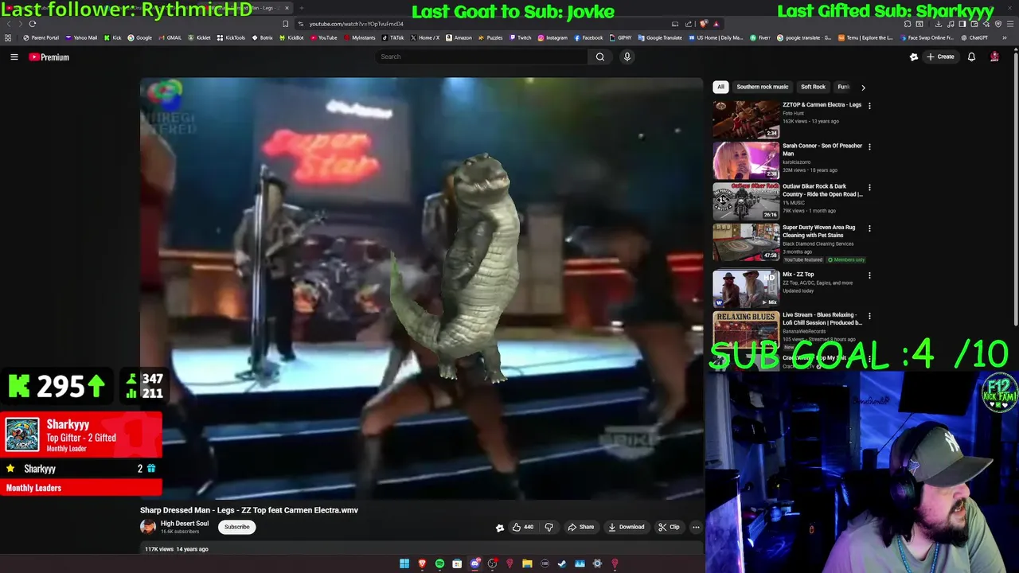Open Mix - ZZ Top thumbnail

(746, 289)
